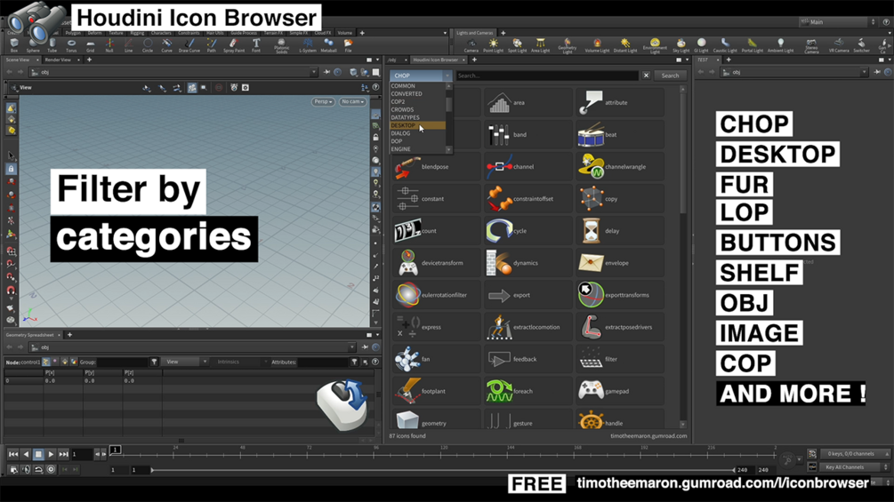Select the envelope icon tile
Screen dimensions: 894x502
click(620, 263)
